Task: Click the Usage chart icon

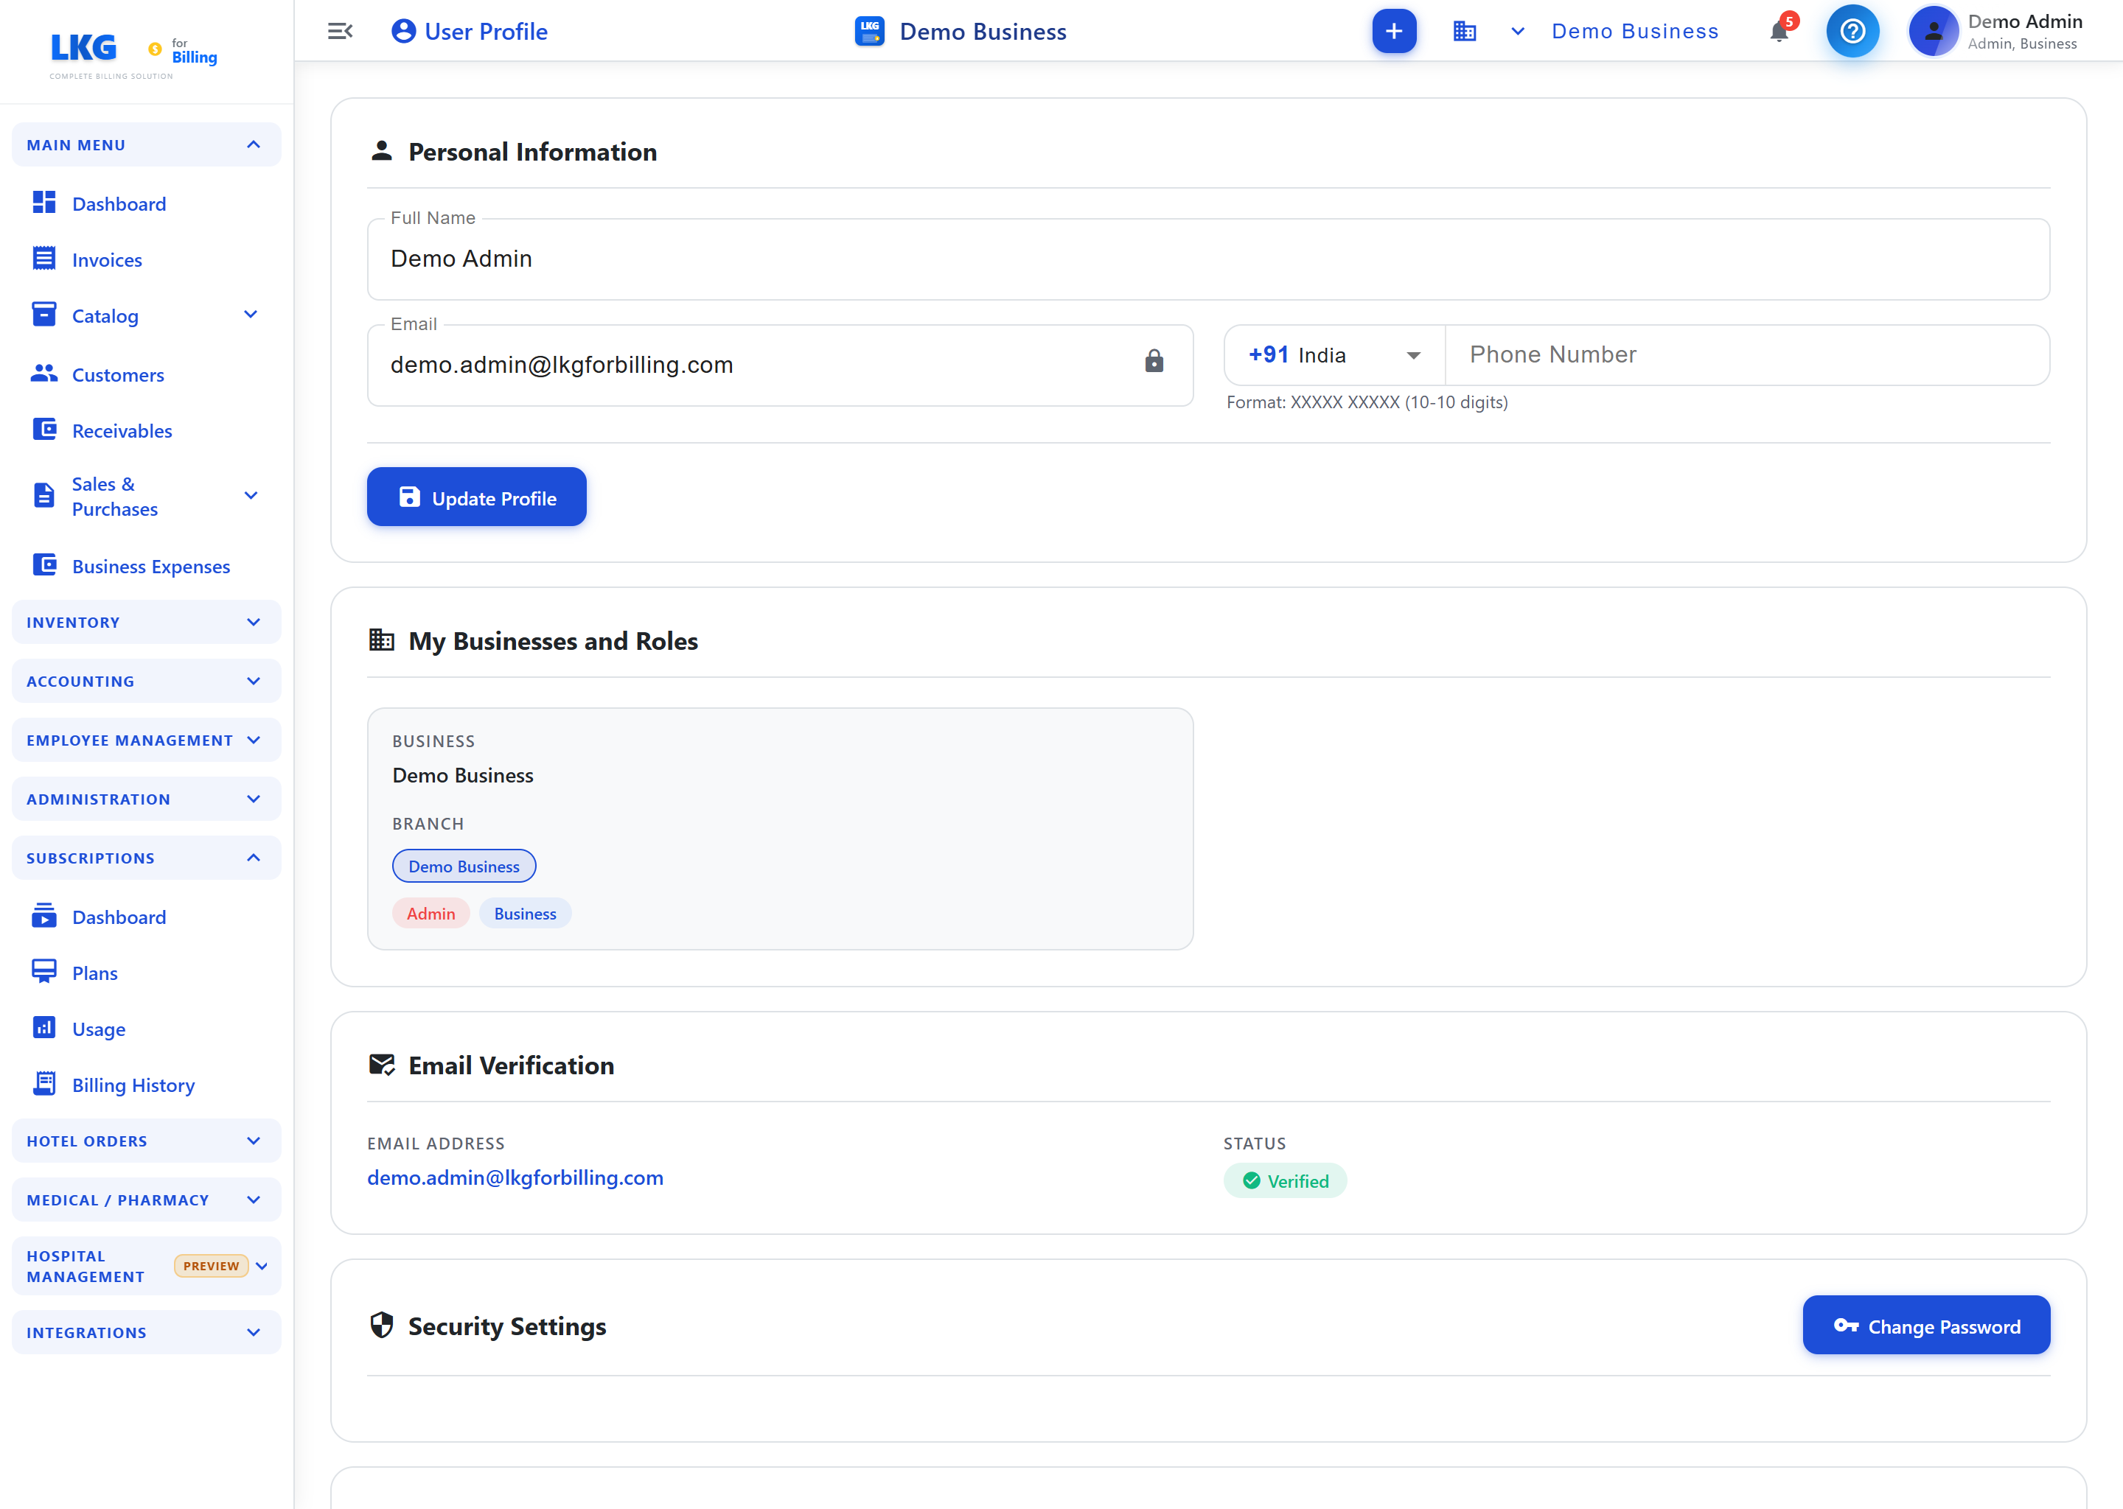Action: pyautogui.click(x=43, y=1028)
